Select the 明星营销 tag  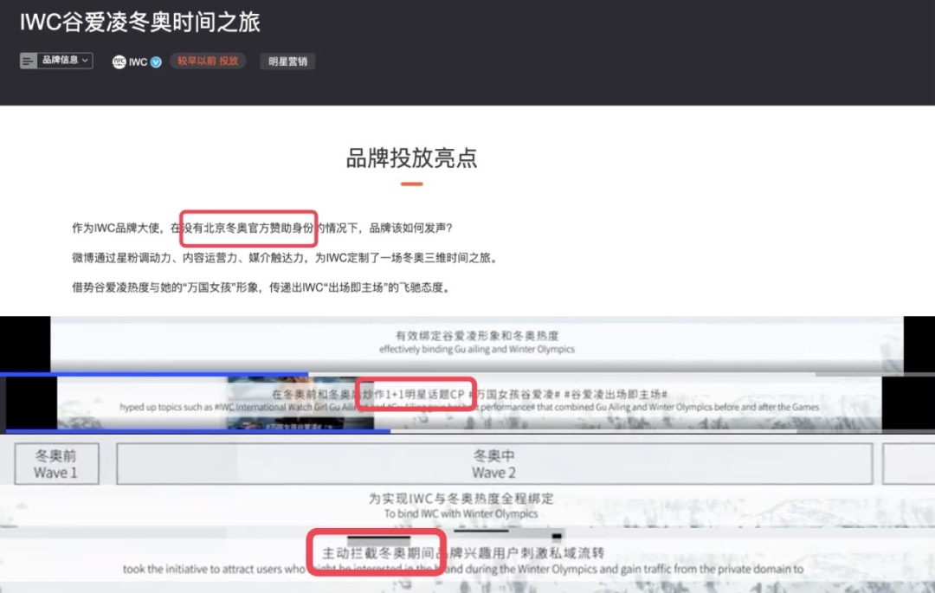(x=287, y=61)
